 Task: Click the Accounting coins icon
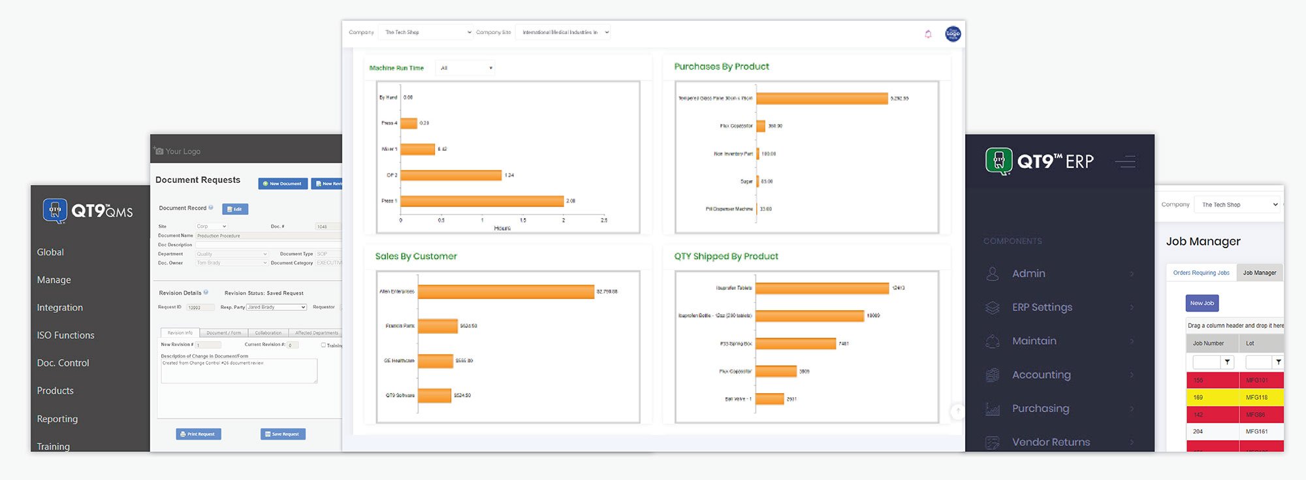(x=993, y=375)
